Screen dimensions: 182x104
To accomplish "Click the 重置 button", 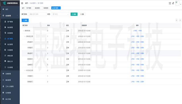I will coord(82,14).
